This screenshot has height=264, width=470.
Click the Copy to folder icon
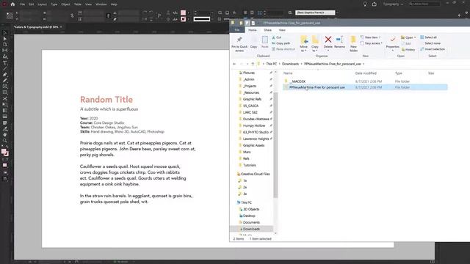click(x=315, y=40)
